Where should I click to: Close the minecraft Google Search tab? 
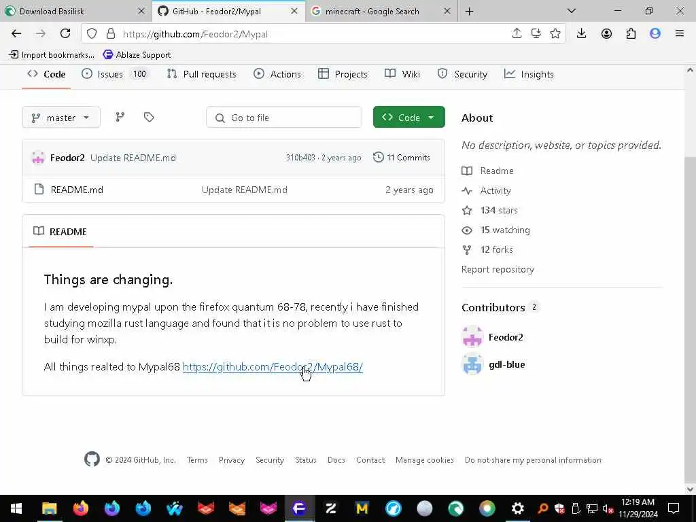click(x=447, y=11)
